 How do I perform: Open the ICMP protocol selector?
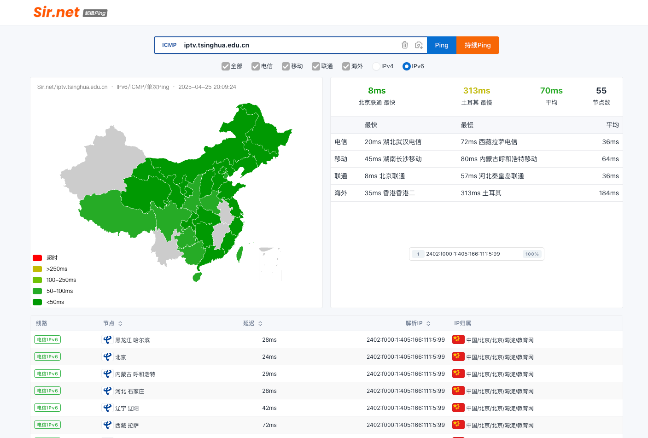(x=169, y=45)
